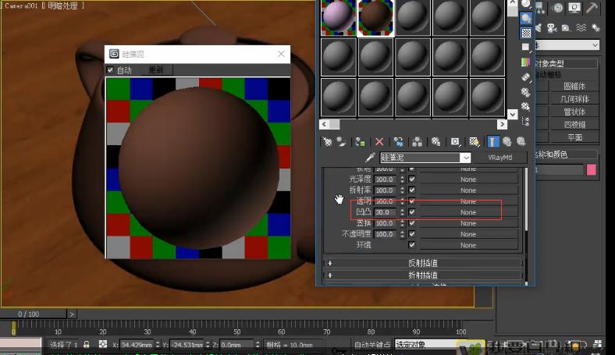Toggle the 自动 checkbox in preview window

pos(111,70)
